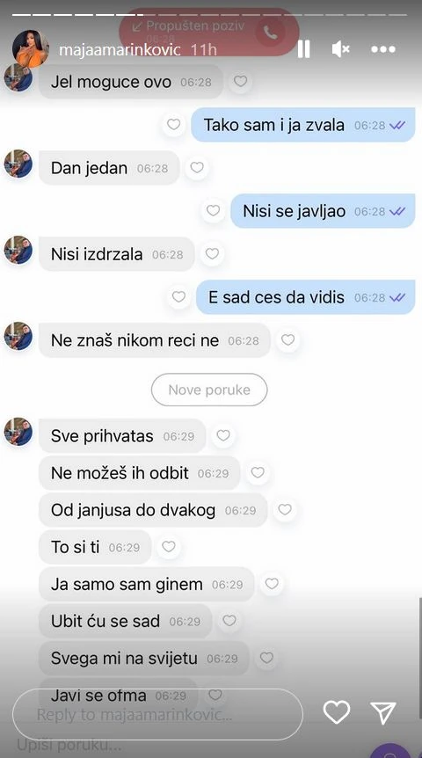422x758 pixels.
Task: Heart the message 'Jel moguce ovo'
Action: [x=240, y=82]
